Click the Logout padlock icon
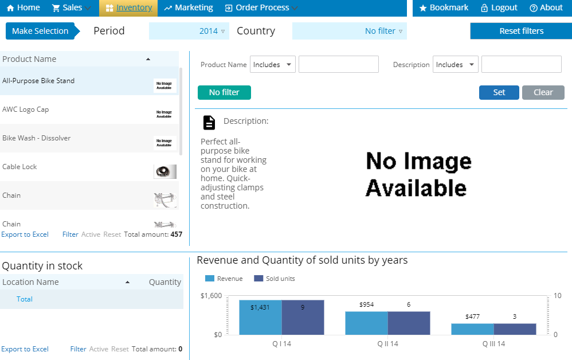Screen dimensions: 572x360 pos(484,8)
